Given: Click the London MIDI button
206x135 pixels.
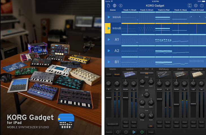Looking at the screenshot, I should click(126, 126).
